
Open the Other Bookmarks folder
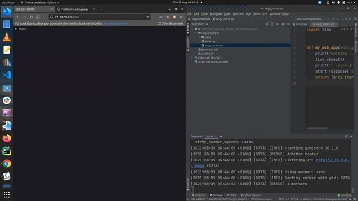pos(171,23)
